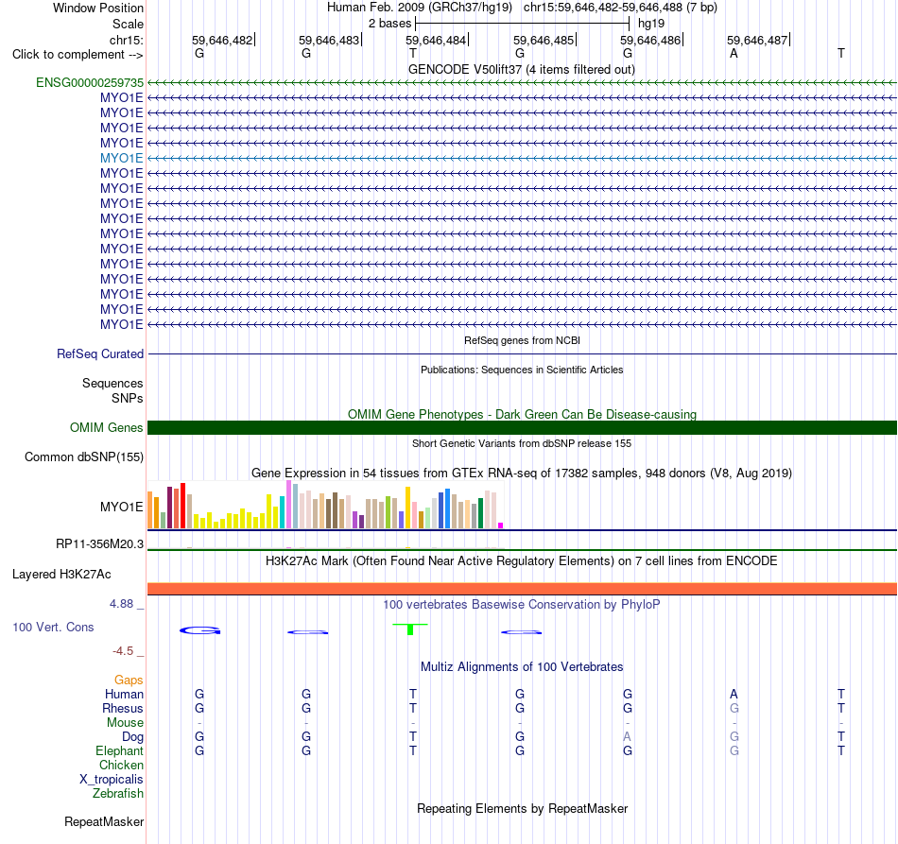
Task: Click 'Gene Expression in 54 tissues from GTEx' title
Action: [522, 473]
